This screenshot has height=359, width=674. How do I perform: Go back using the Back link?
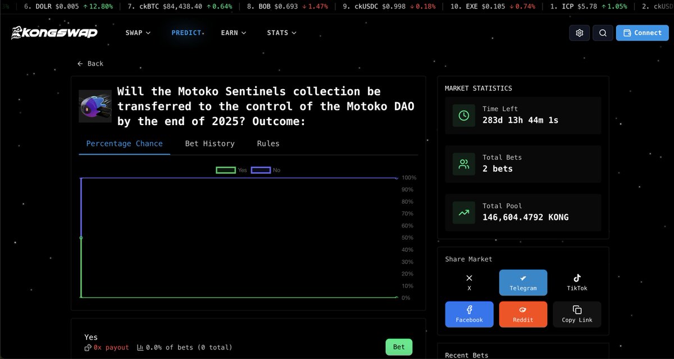point(90,63)
